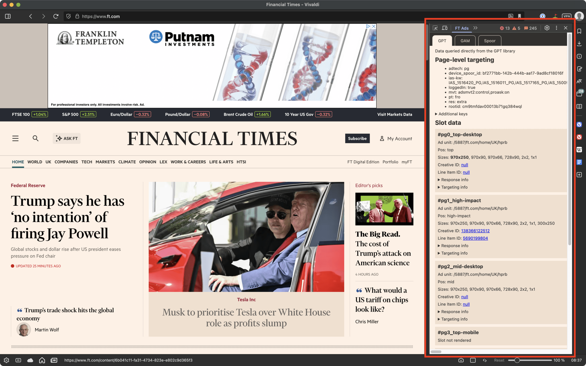586x366 pixels.
Task: Switch to the GAM tab
Action: [x=465, y=41]
